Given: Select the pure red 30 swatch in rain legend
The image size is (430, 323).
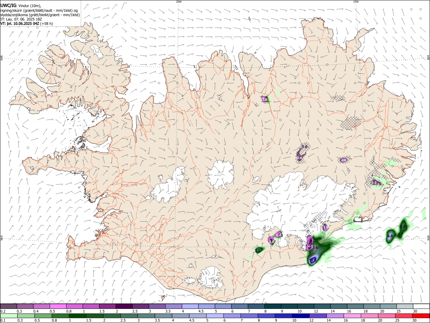Looking at the screenshot, I should [421, 316].
